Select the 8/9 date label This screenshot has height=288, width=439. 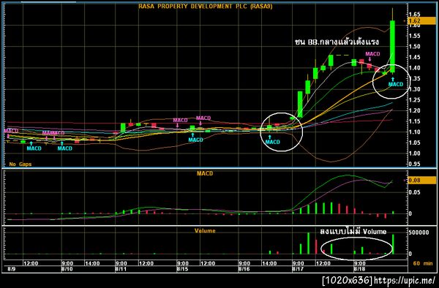[12, 270]
